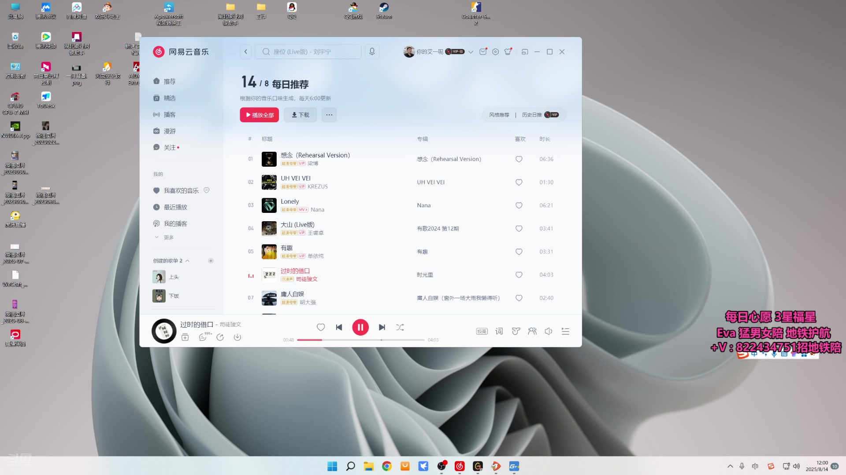846x475 pixels.
Task: Show hidden system tray icons chevron
Action: [730, 466]
